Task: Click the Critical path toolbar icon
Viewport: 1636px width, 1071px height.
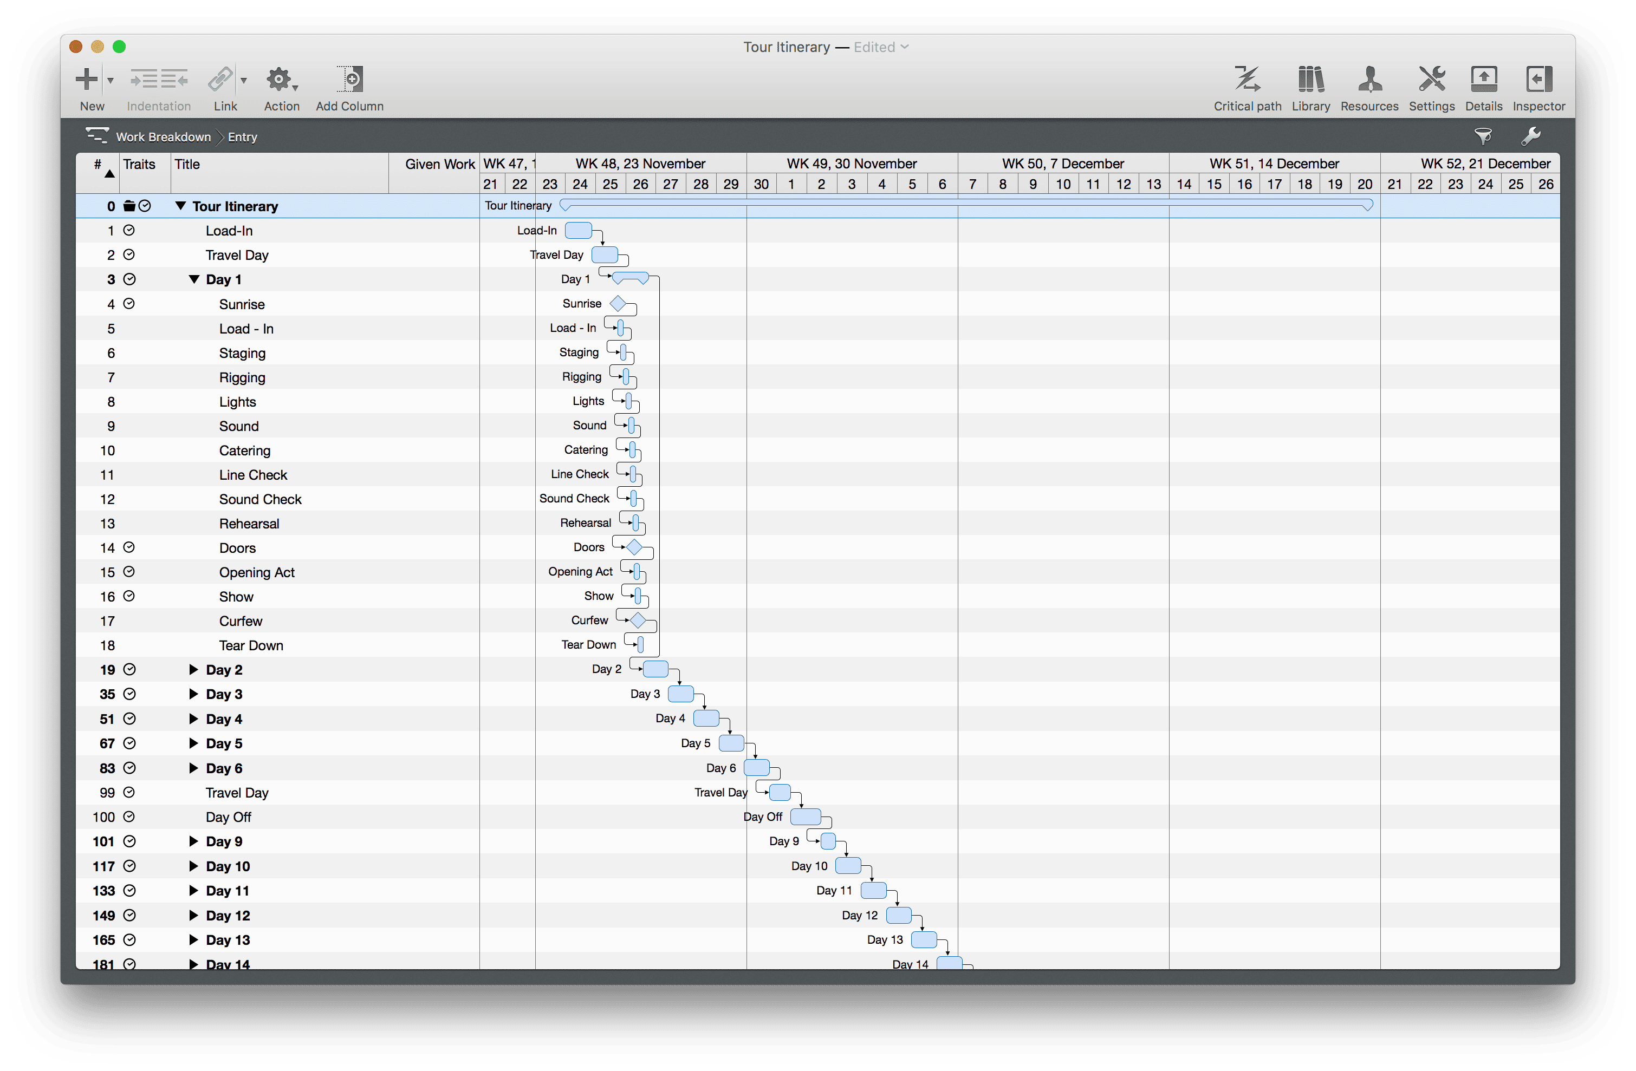Action: point(1247,80)
